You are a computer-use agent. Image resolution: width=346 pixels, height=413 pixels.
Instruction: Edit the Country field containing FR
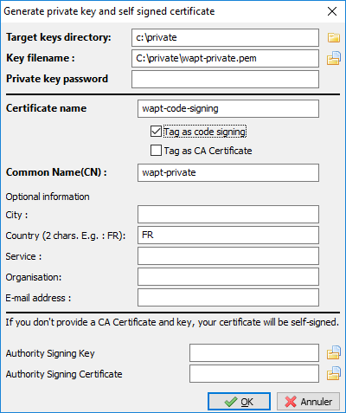228,235
